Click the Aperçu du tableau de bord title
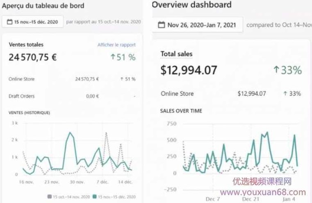 point(43,6)
